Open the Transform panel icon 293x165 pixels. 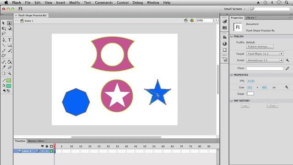225,50
